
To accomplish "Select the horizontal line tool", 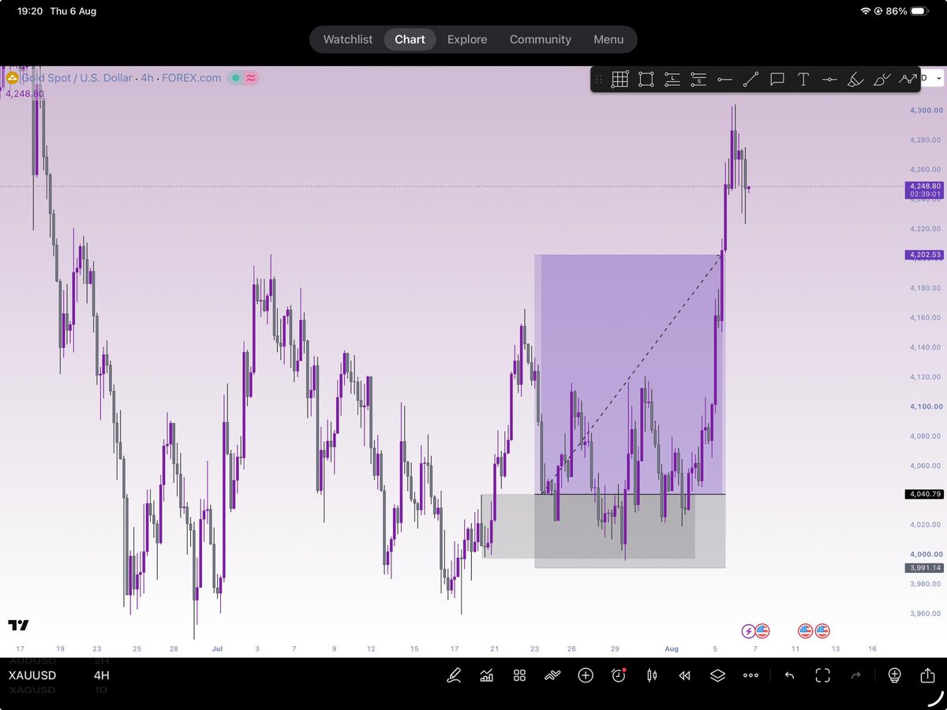I will point(829,79).
